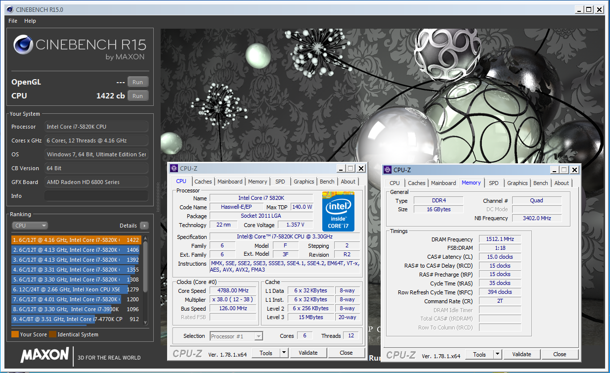Open the Help menu
Screen dimensions: 610x373
pos(30,21)
